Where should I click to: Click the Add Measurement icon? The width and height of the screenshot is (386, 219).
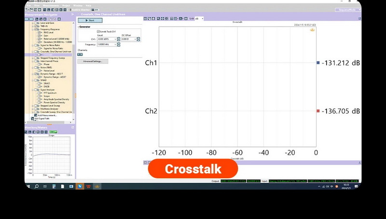click(x=35, y=116)
